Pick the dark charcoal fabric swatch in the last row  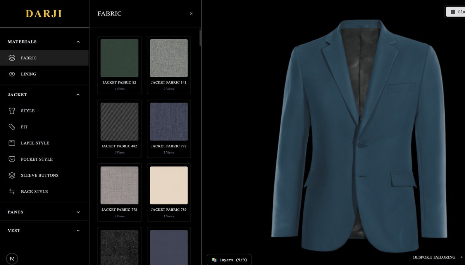[x=119, y=248]
